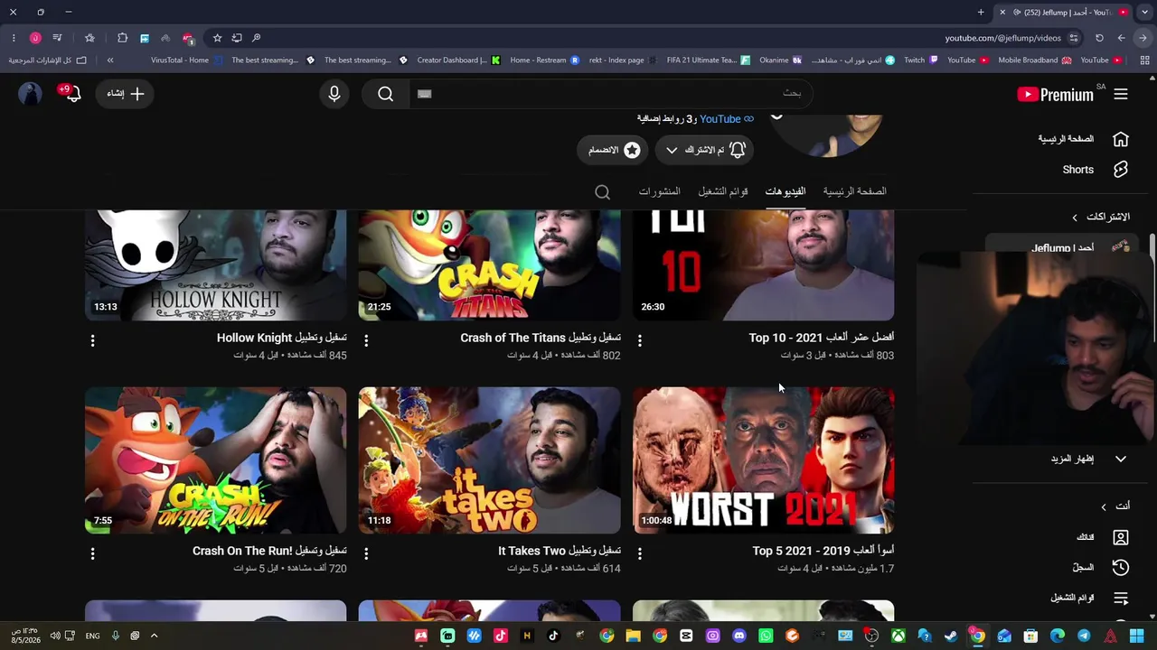Open the Hollow Knight video title

pyautogui.click(x=281, y=338)
